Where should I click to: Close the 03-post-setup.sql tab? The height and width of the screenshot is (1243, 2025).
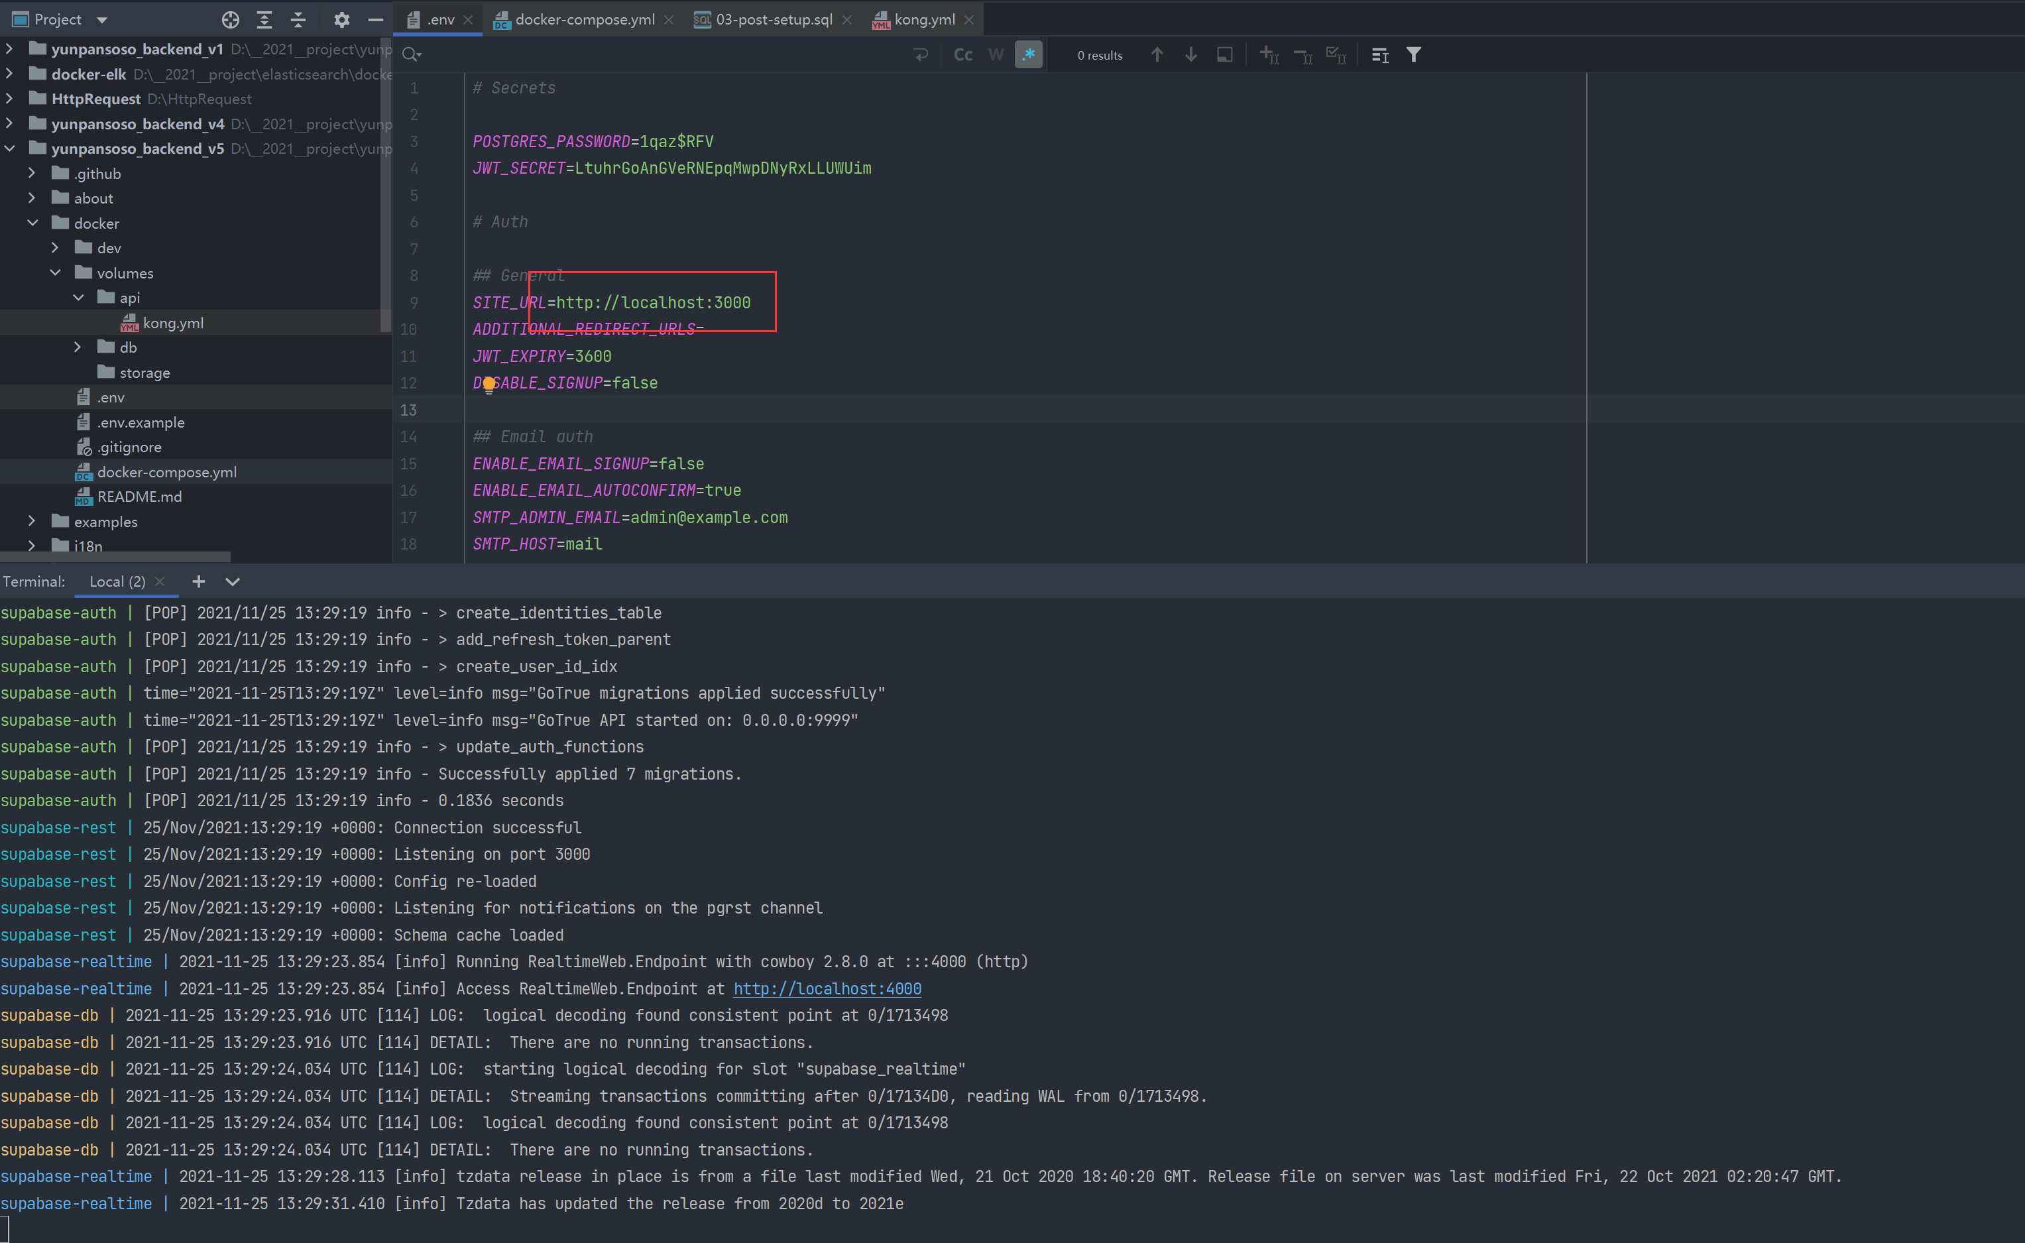(847, 20)
